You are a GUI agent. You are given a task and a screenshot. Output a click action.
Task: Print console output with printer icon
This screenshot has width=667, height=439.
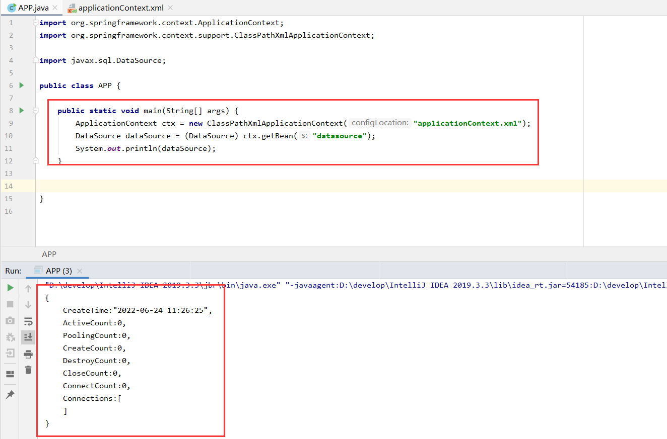point(28,354)
